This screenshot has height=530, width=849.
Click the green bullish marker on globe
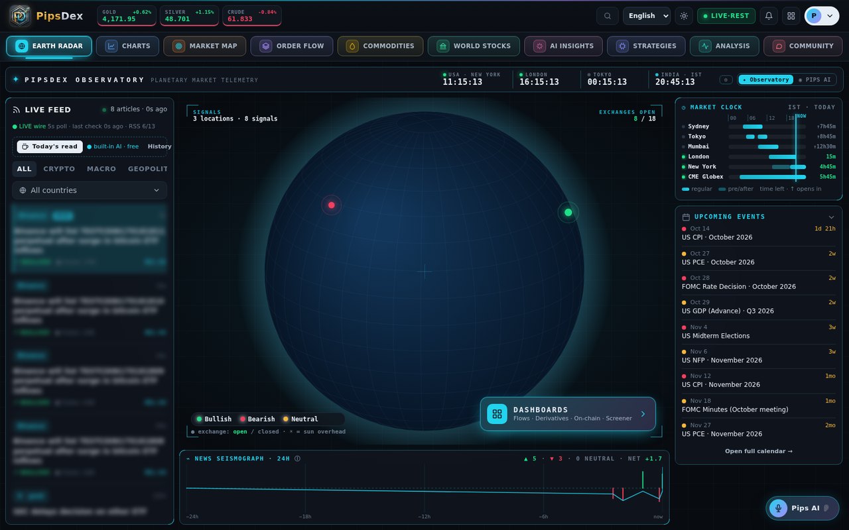[568, 212]
